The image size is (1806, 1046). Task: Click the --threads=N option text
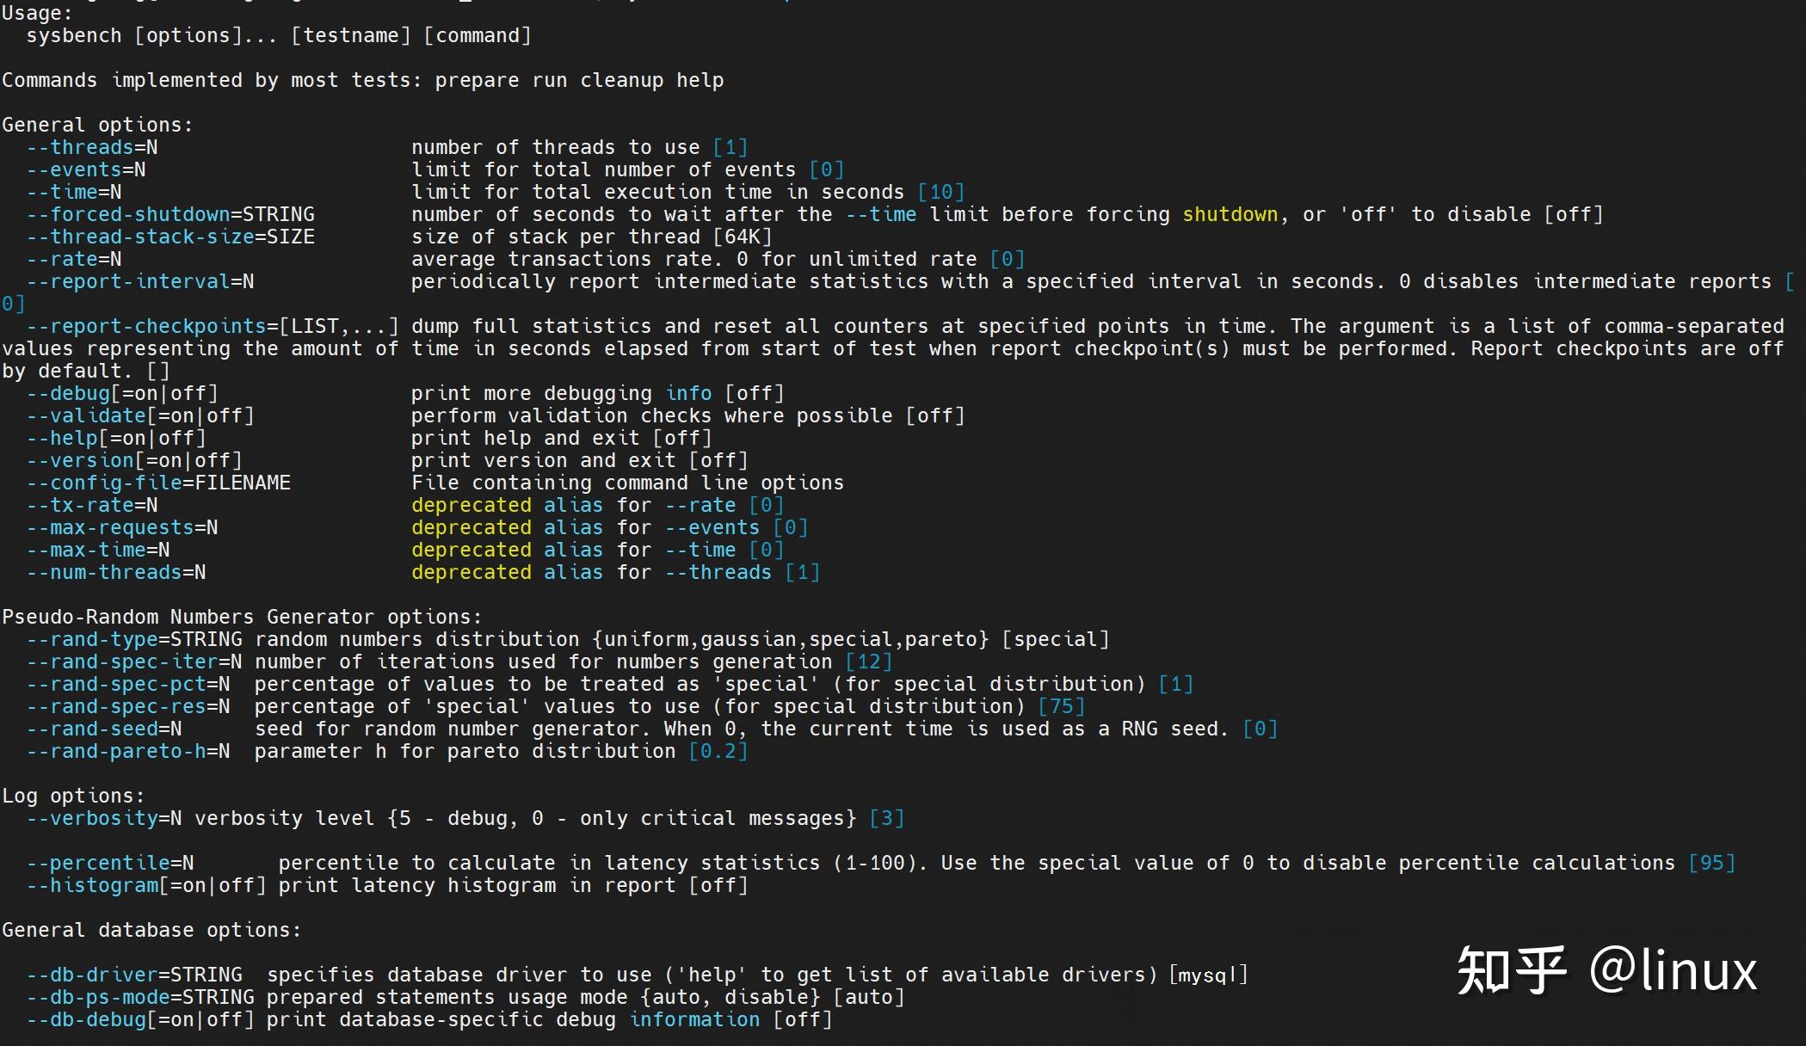(92, 147)
